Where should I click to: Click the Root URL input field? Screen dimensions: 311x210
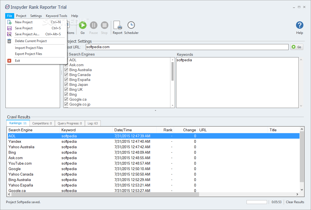pyautogui.click(x=187, y=47)
